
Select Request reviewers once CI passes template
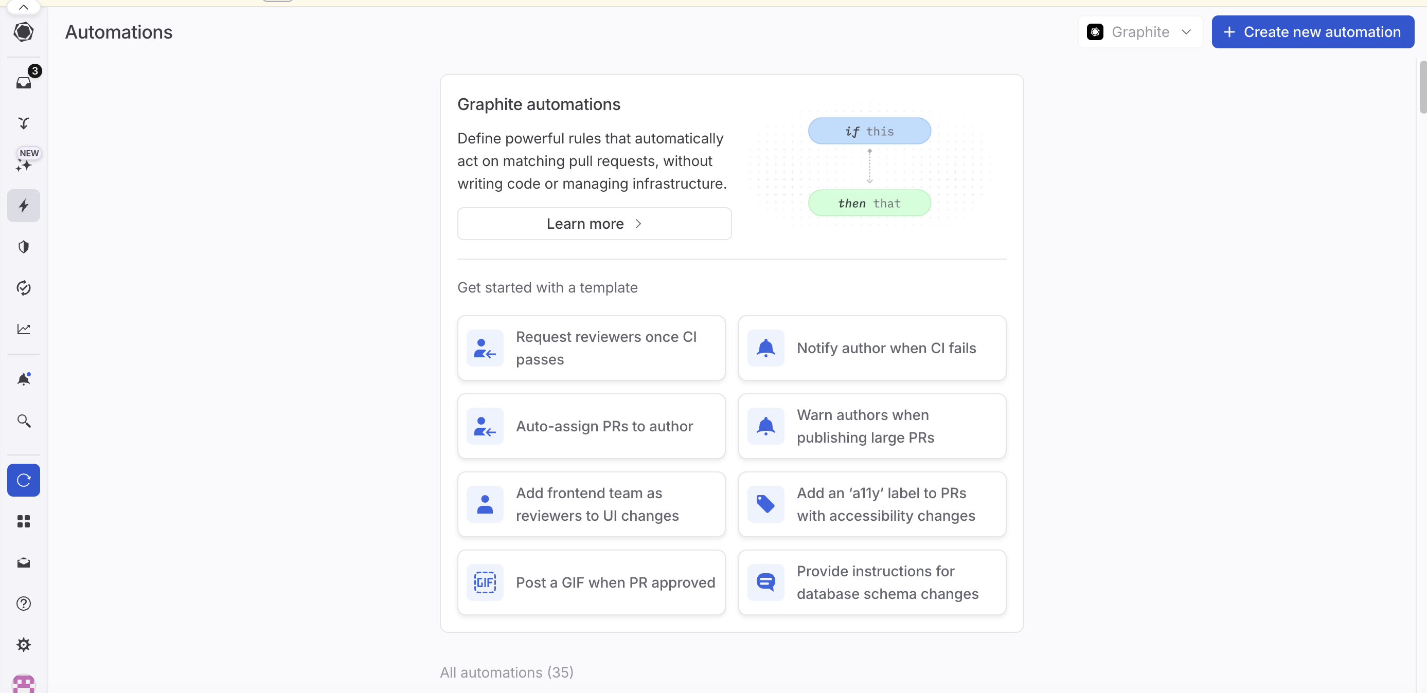pyautogui.click(x=592, y=348)
